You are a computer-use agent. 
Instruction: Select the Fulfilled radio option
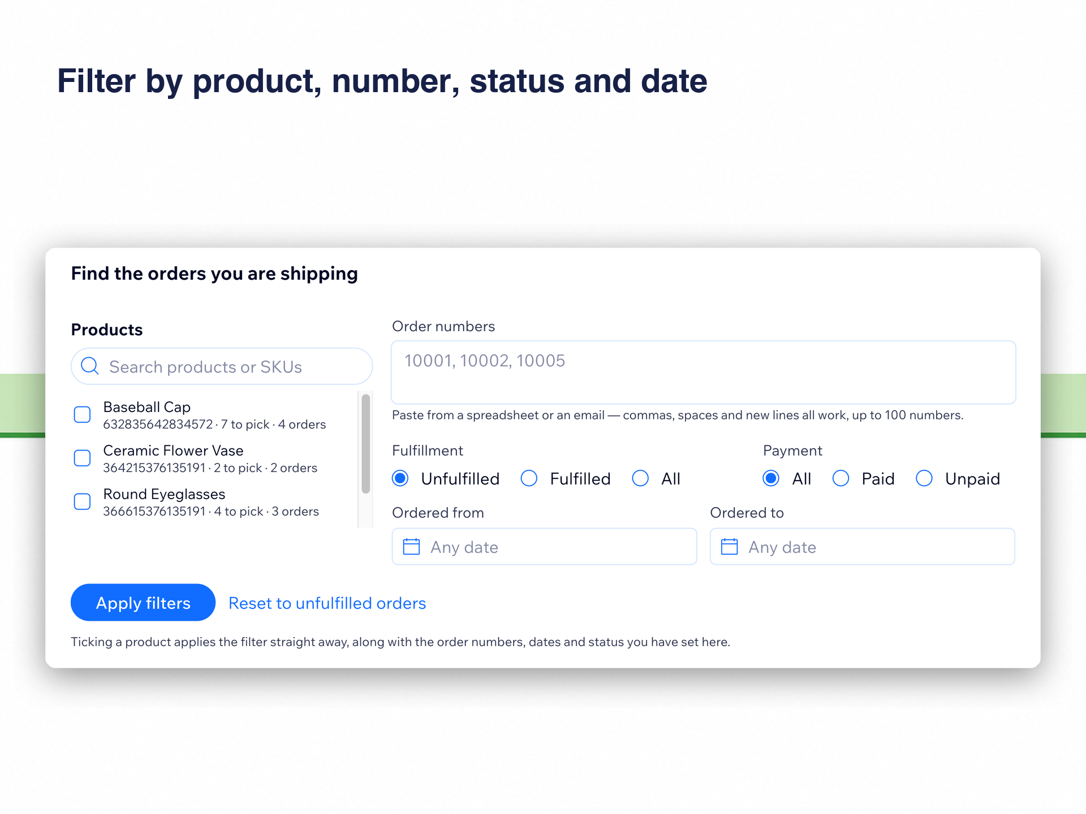(x=529, y=478)
